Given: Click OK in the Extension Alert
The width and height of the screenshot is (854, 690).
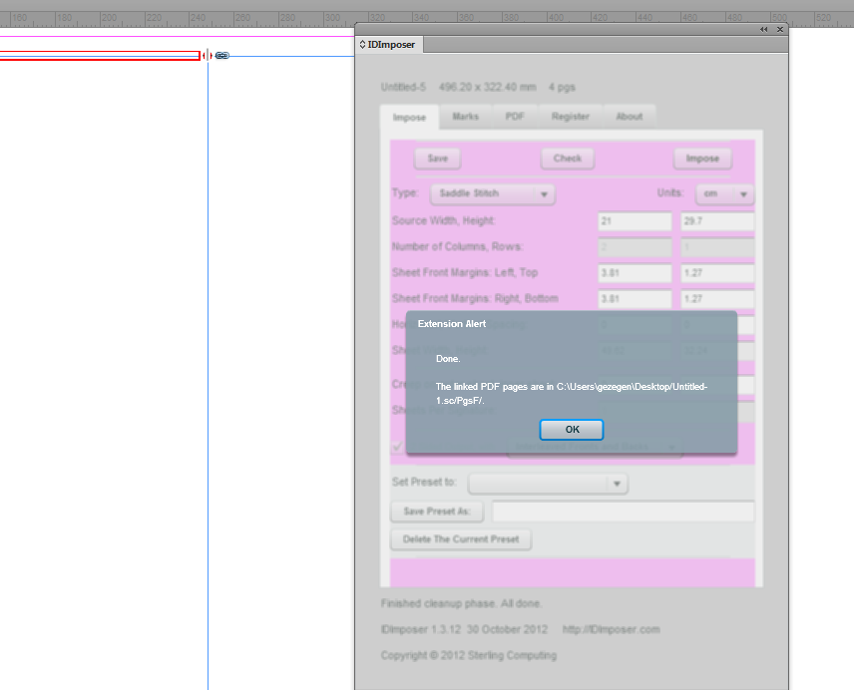Looking at the screenshot, I should tap(572, 430).
